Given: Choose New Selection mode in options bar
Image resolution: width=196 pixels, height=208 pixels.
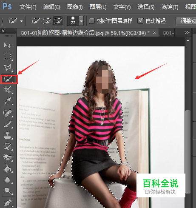Looking at the screenshot, I should click(36, 21).
